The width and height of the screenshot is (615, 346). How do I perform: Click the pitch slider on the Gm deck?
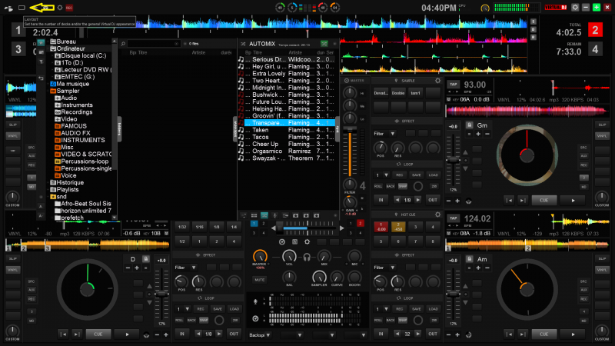coord(453,160)
